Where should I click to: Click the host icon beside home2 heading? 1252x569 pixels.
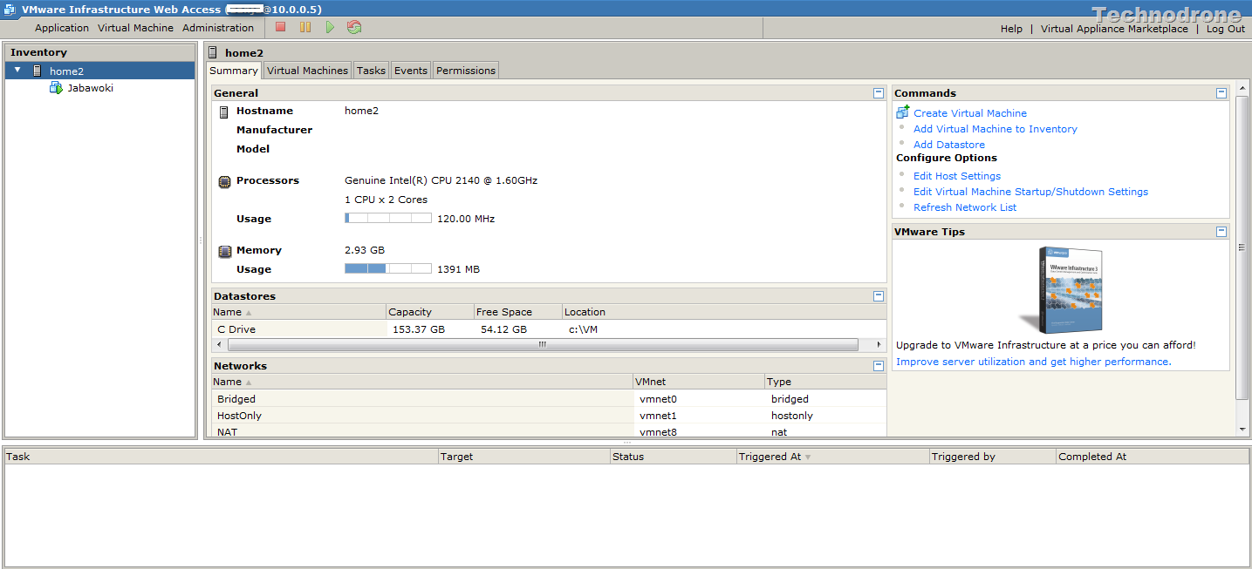pos(213,52)
